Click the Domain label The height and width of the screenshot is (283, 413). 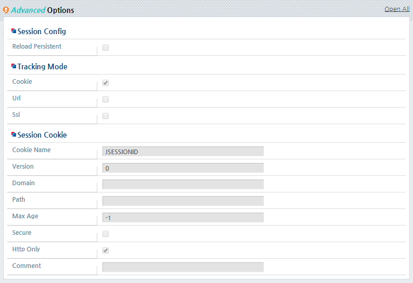23,183
